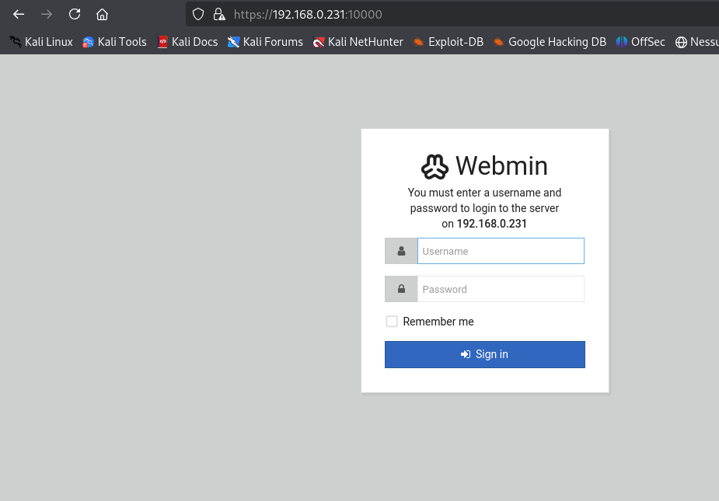Click the Sign in button
This screenshot has width=719, height=501.
click(x=485, y=354)
